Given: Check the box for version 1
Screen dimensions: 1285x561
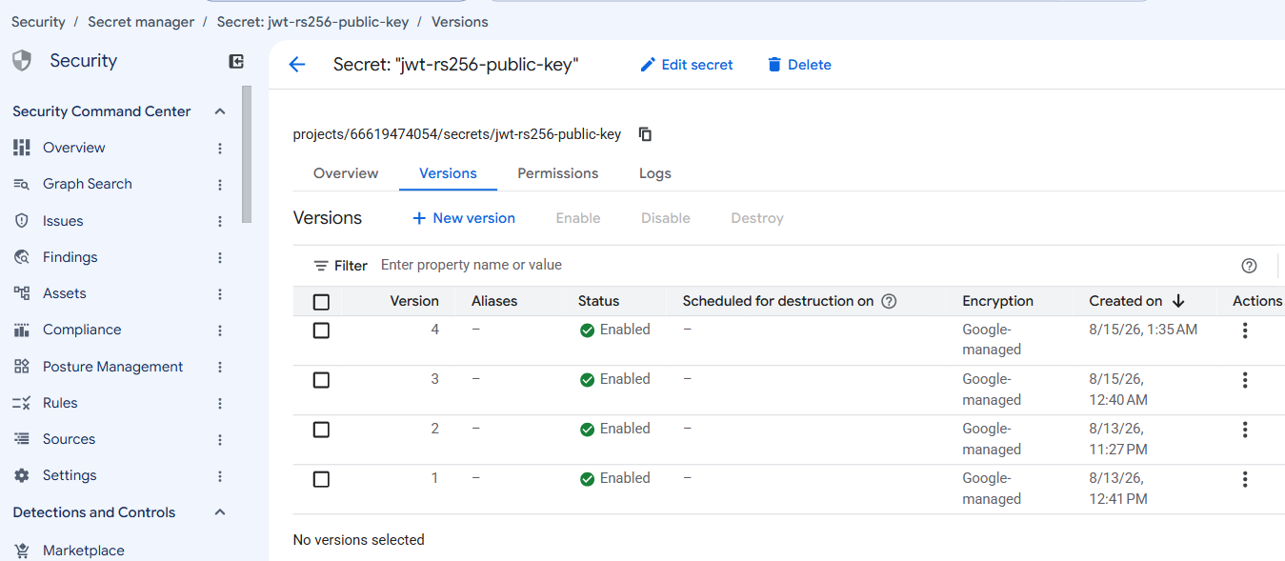Looking at the screenshot, I should (321, 479).
